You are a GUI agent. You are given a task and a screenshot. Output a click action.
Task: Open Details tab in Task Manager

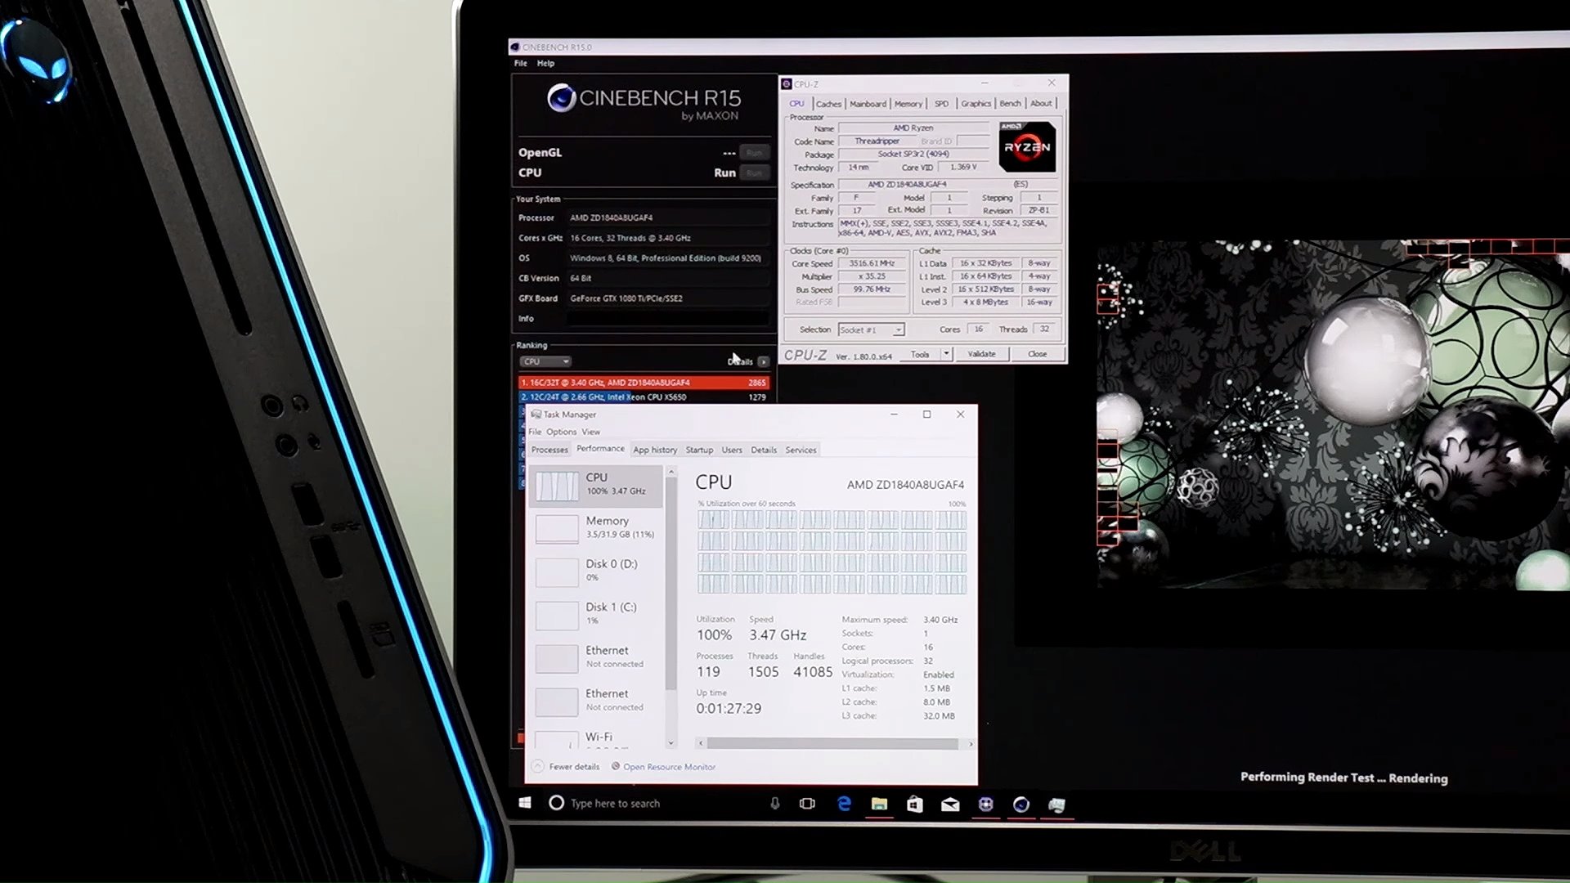pyautogui.click(x=764, y=450)
